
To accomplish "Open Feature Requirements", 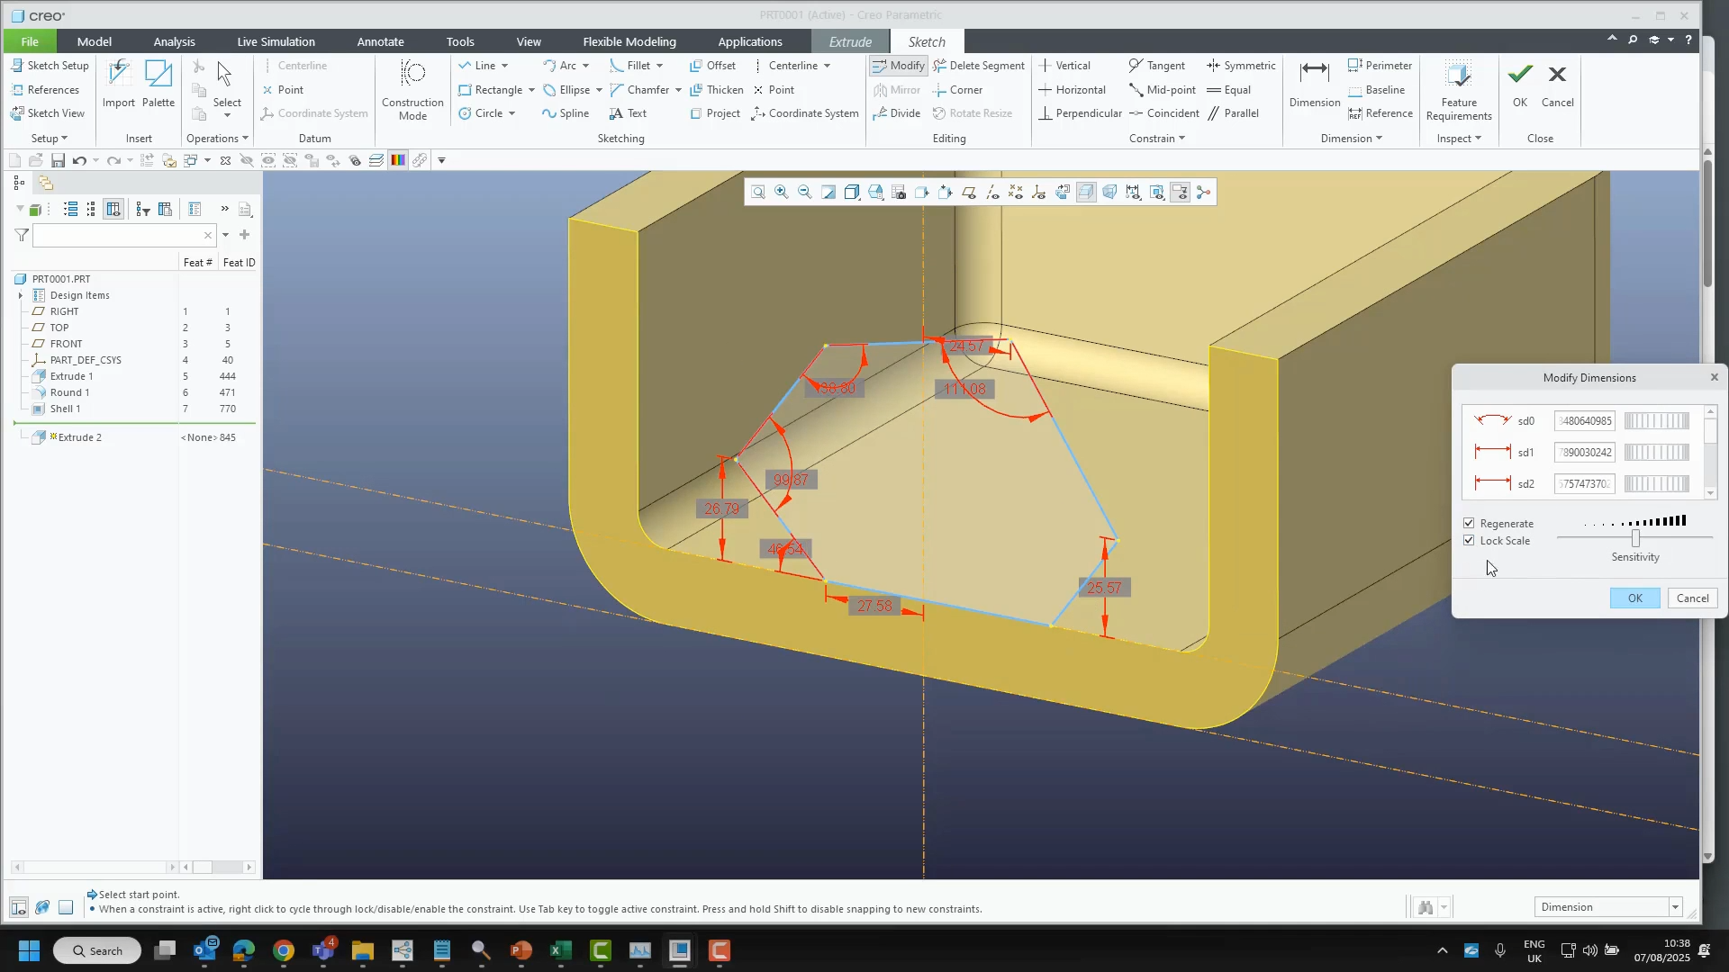I will point(1459,90).
